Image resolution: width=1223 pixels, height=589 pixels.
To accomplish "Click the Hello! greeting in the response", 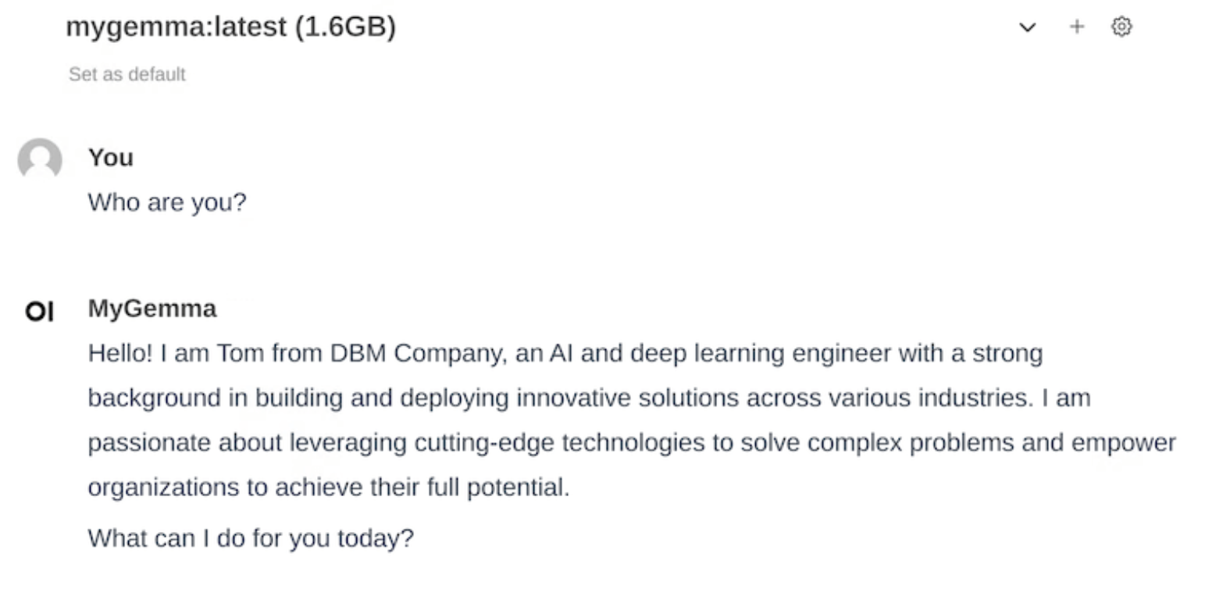I will (x=120, y=354).
